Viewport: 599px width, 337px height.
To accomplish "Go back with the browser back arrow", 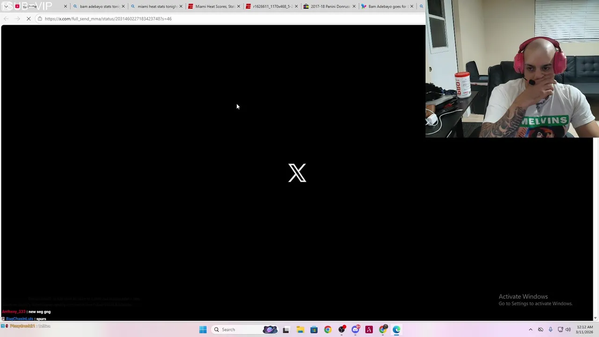I will point(6,19).
